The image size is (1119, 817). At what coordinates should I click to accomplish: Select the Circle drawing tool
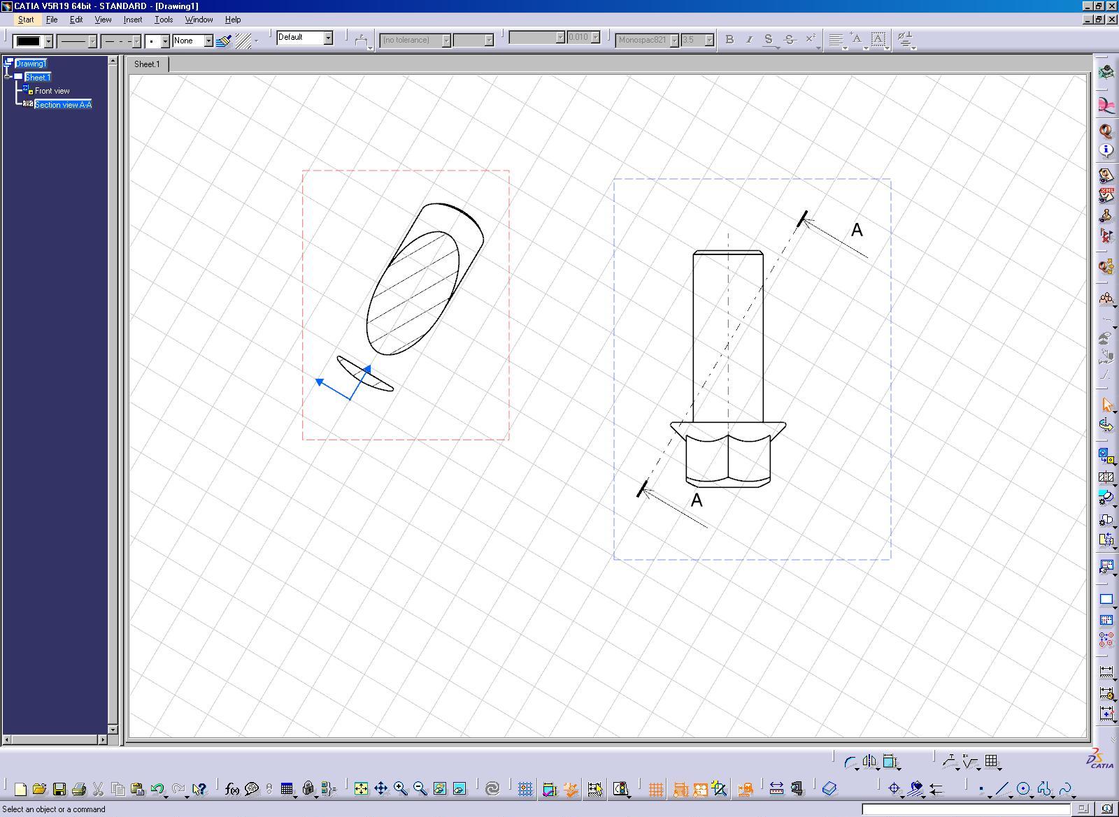coord(1023,790)
